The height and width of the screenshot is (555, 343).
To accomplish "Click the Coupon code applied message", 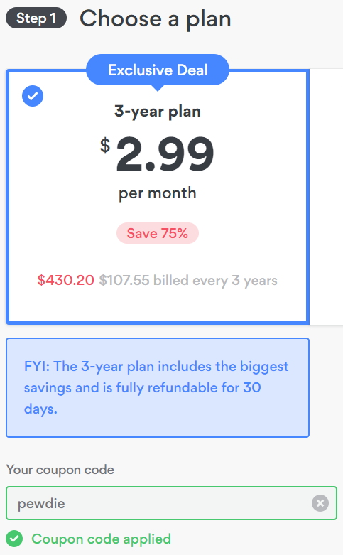I will 101,539.
